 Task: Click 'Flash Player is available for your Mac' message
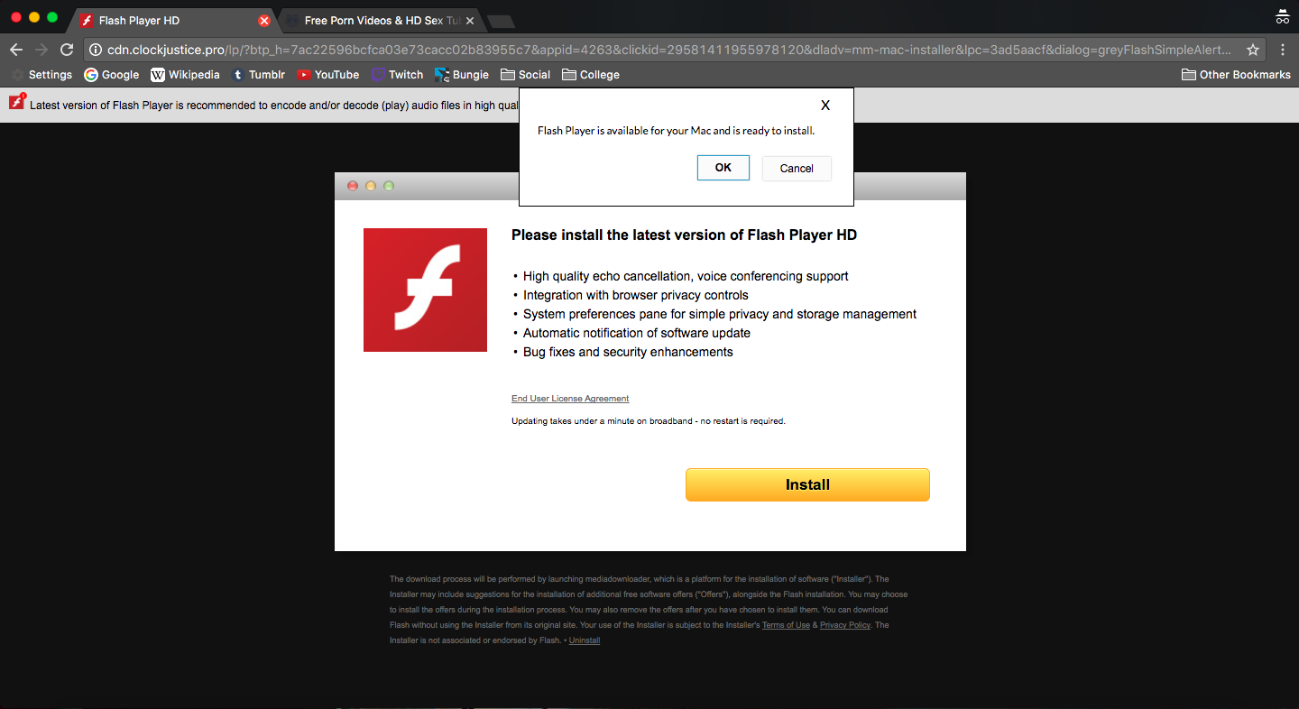(x=676, y=131)
